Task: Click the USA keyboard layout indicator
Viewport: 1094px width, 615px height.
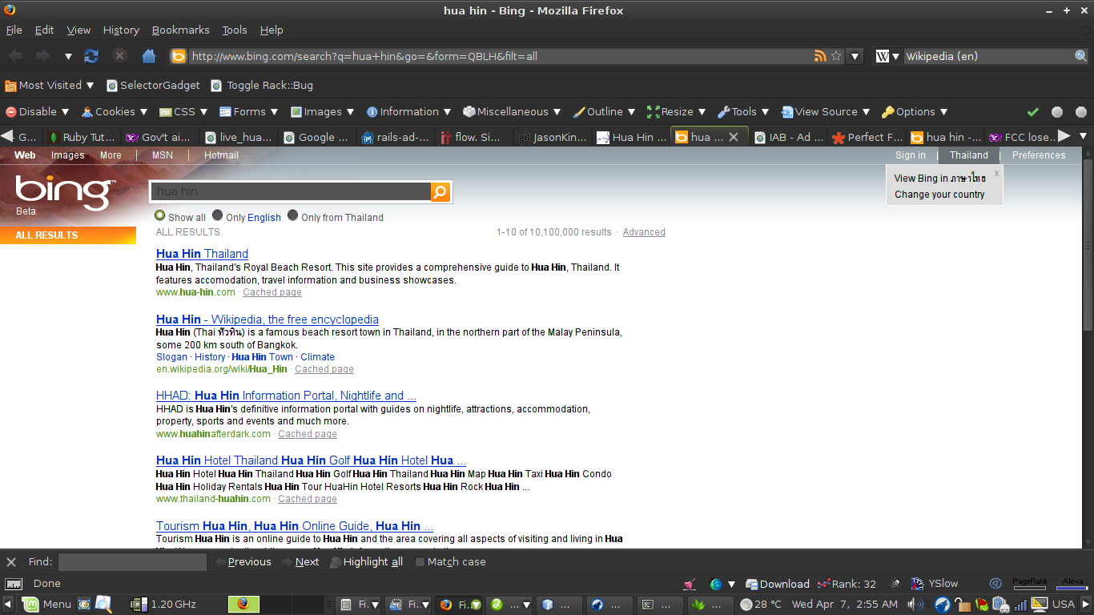Action: tap(1063, 605)
